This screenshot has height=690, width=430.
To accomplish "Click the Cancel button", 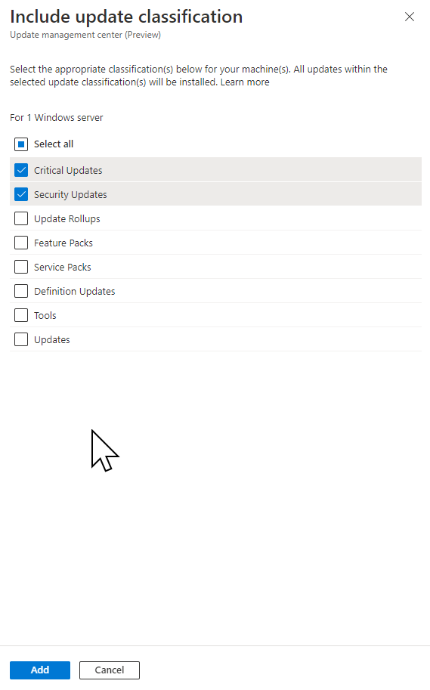I will pyautogui.click(x=110, y=670).
